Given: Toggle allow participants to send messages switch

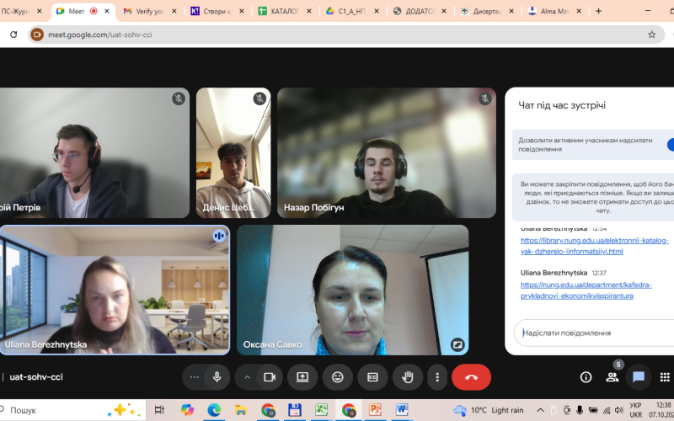Looking at the screenshot, I should (671, 145).
